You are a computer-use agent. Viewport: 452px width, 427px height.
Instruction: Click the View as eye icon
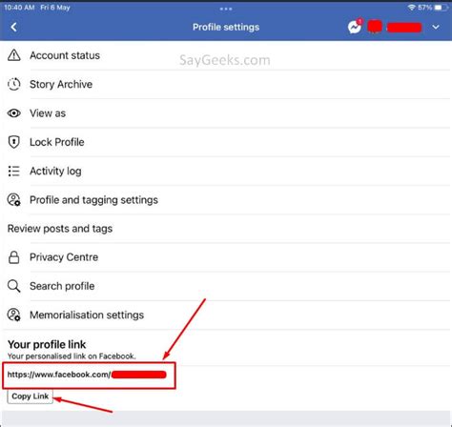coord(14,113)
